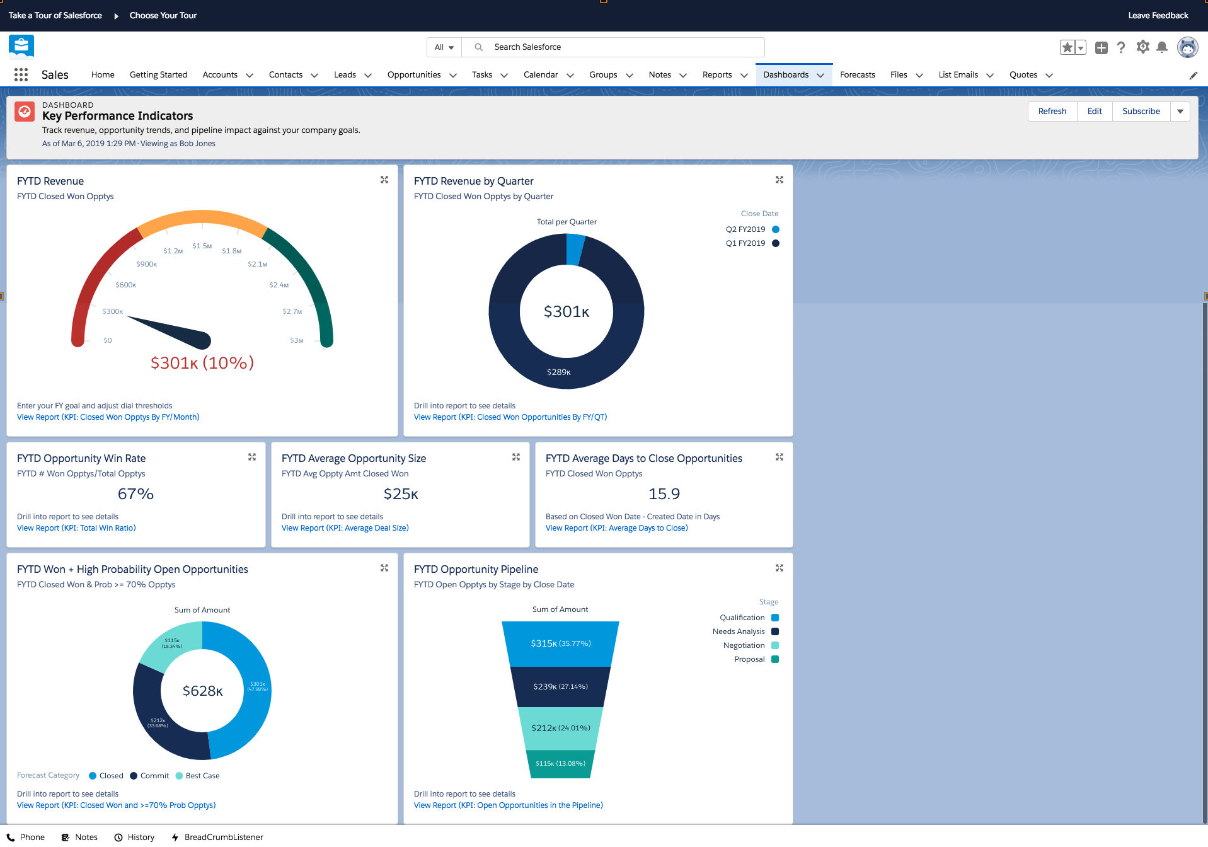Expand the search scope All dropdown

444,47
